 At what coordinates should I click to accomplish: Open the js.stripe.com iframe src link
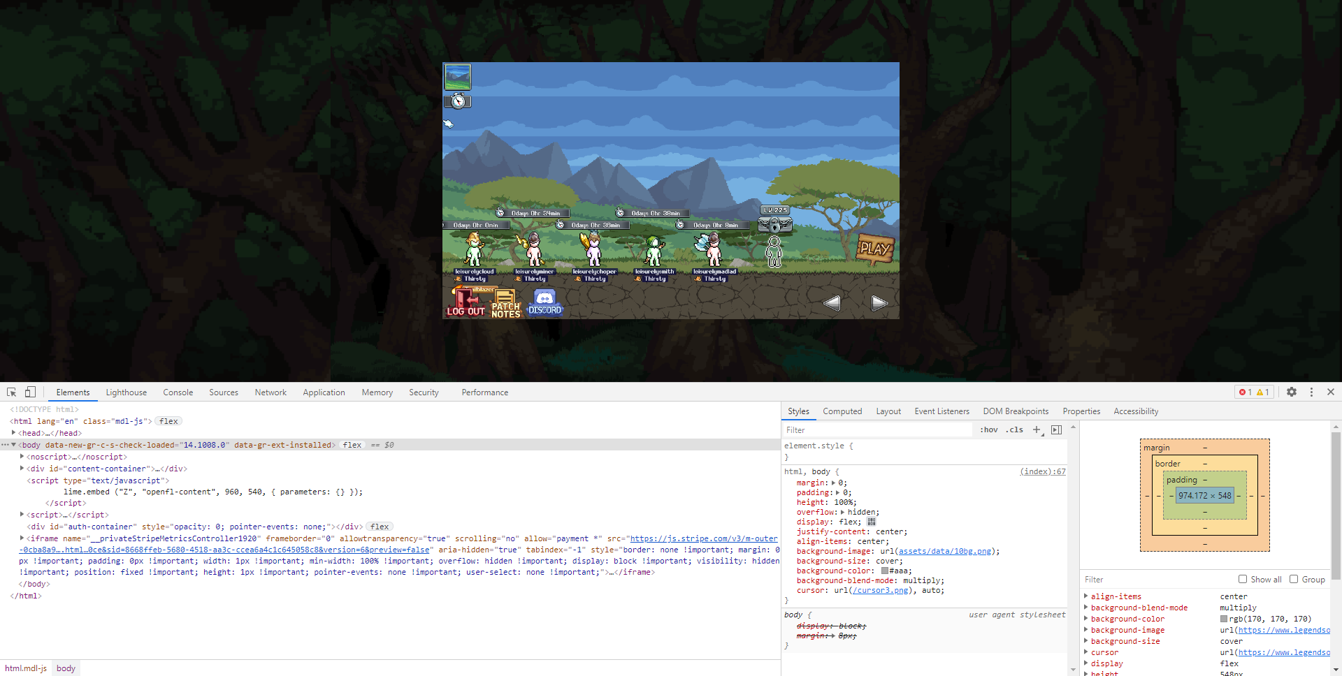point(704,538)
